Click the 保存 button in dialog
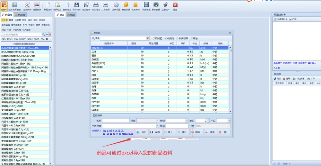The image size is (321, 166). (x=155, y=132)
